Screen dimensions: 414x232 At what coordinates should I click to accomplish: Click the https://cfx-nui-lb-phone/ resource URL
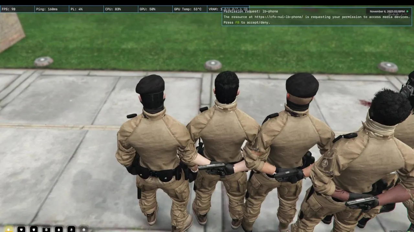(x=279, y=17)
